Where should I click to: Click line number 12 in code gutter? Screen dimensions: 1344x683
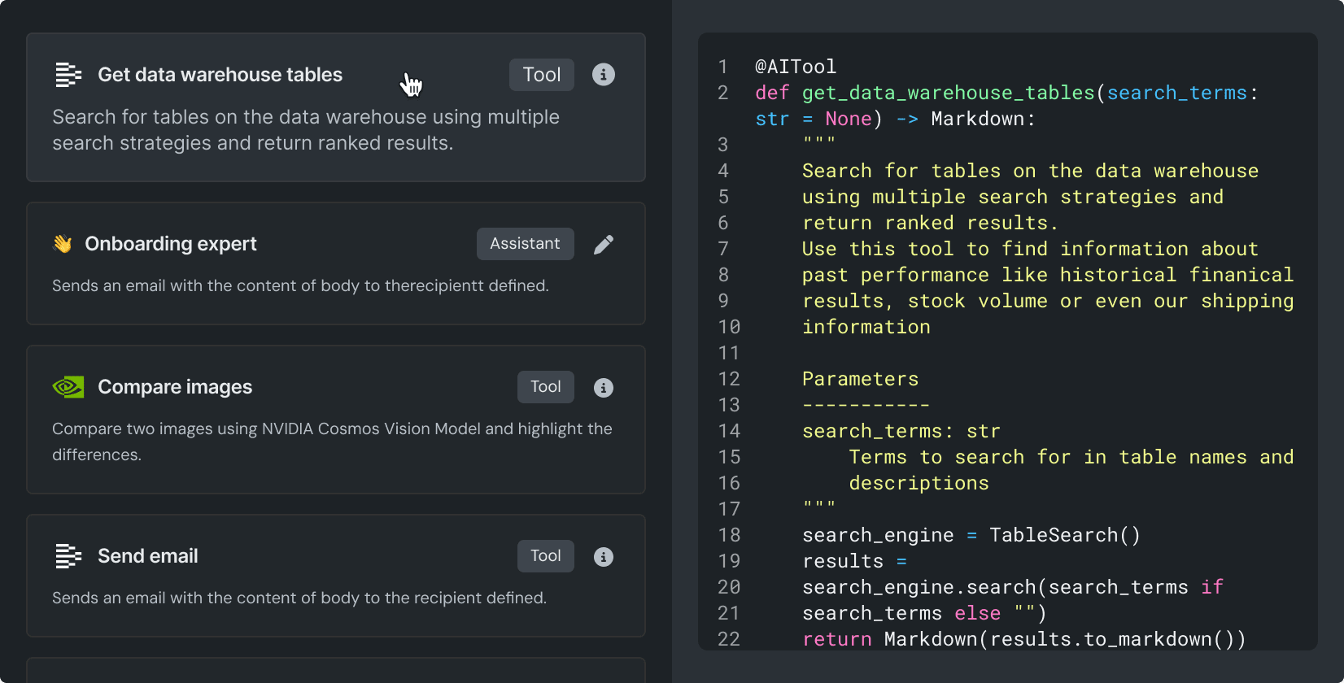point(729,379)
